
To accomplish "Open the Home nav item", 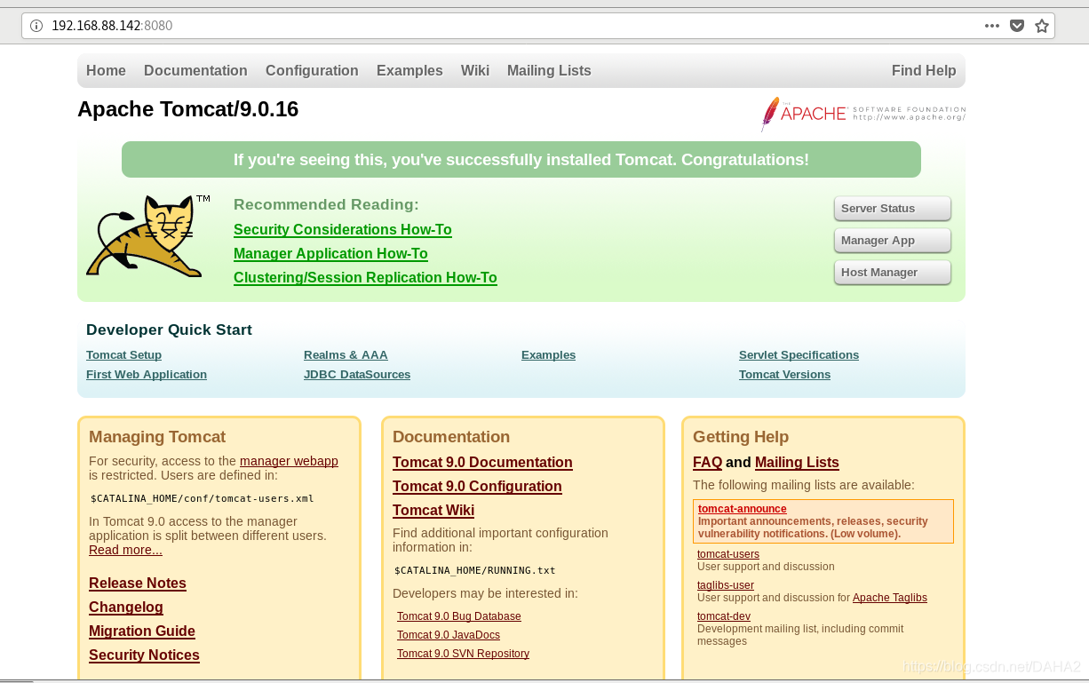I will pos(106,70).
